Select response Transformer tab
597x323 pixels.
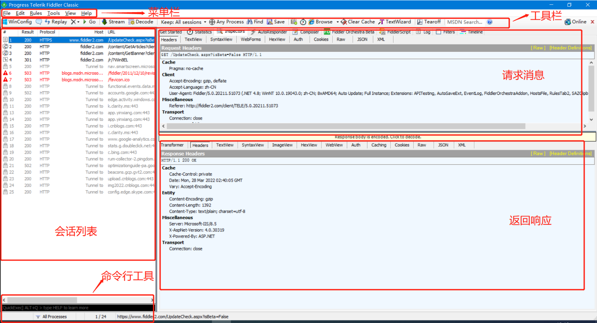click(172, 145)
